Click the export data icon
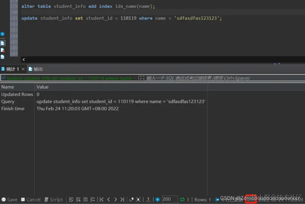This screenshot has height=204, width=305. (x=148, y=200)
